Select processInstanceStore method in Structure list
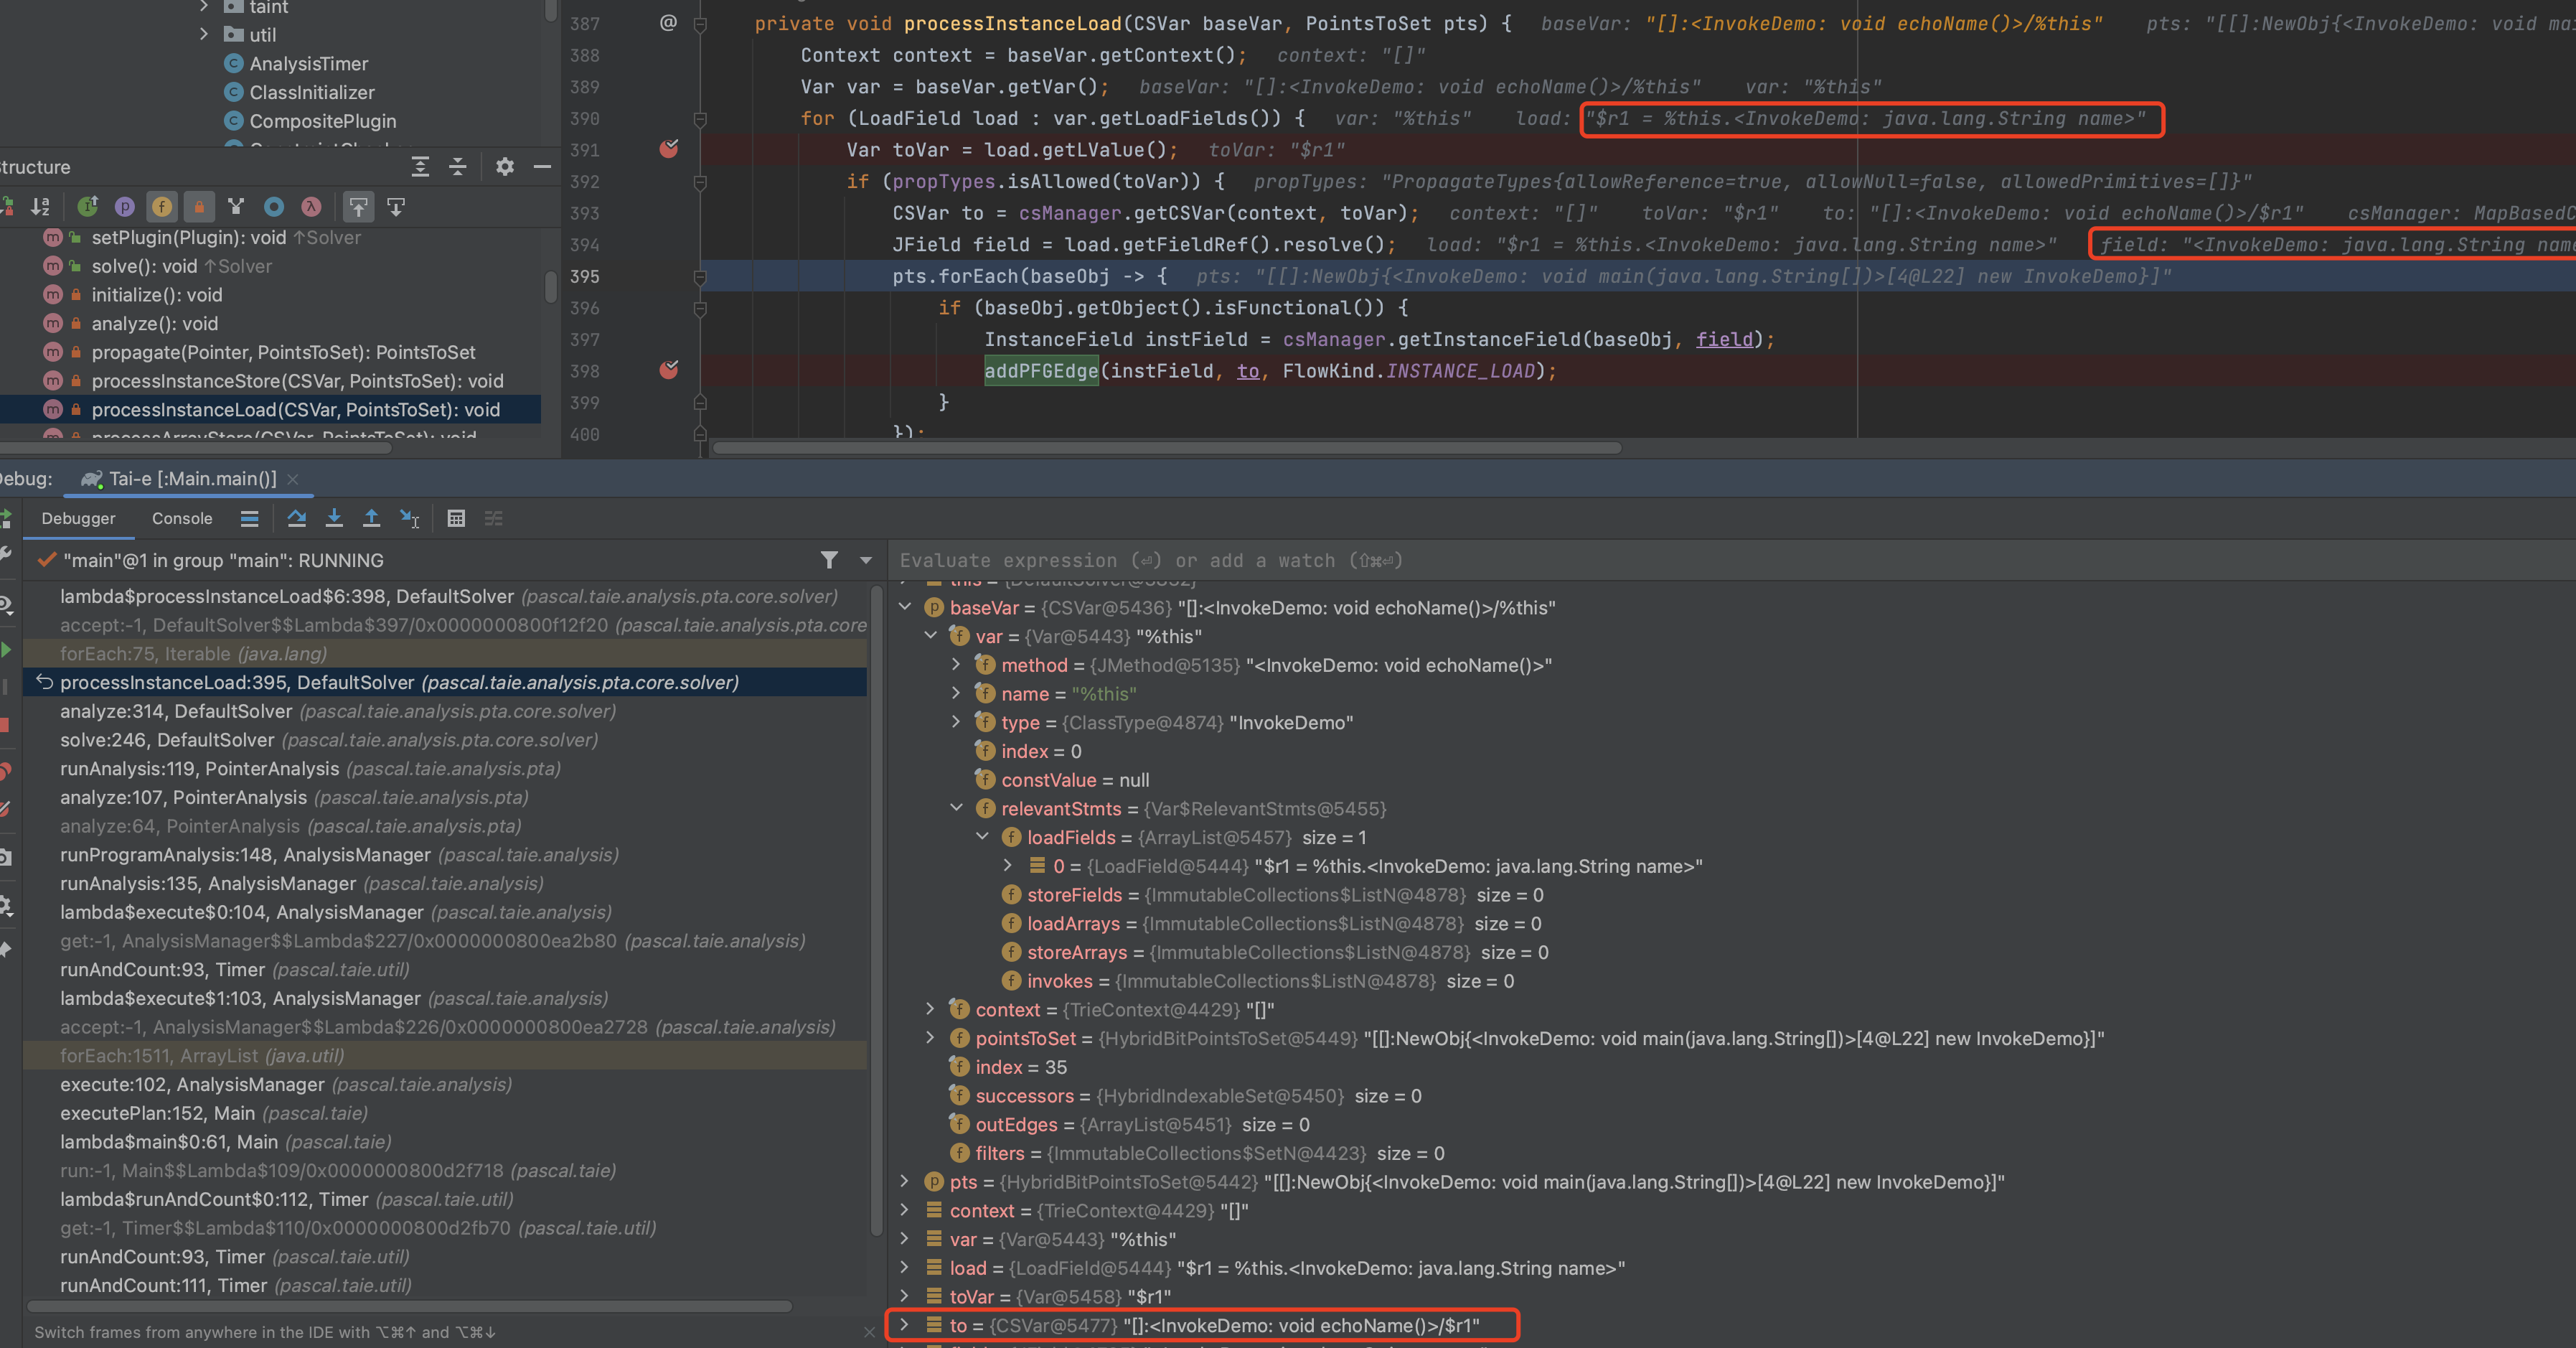This screenshot has height=1348, width=2576. point(297,381)
